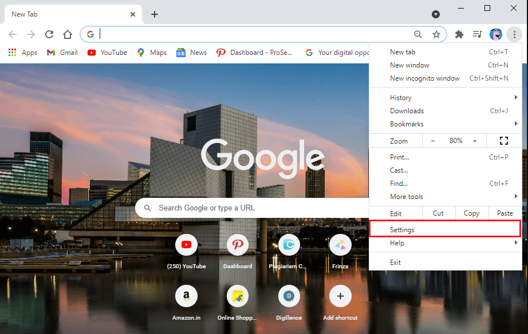Click the Google Apps grid icon
The width and height of the screenshot is (528, 334).
point(11,52)
